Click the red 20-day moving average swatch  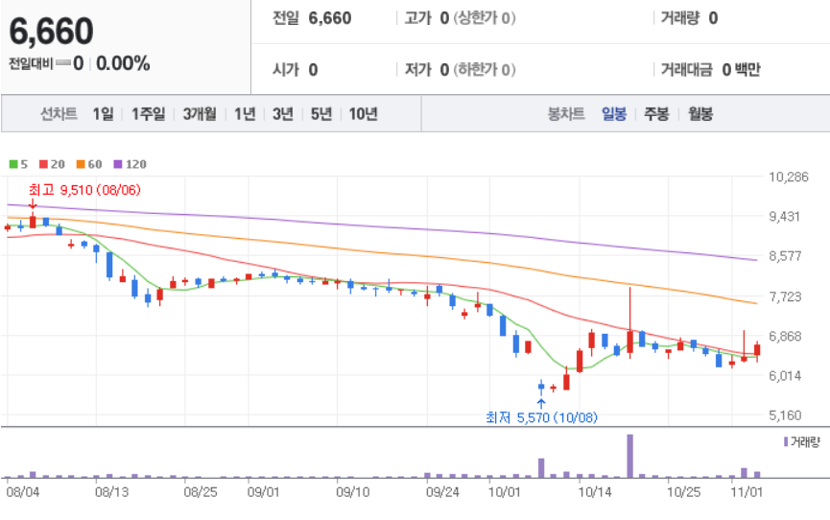pos(44,164)
